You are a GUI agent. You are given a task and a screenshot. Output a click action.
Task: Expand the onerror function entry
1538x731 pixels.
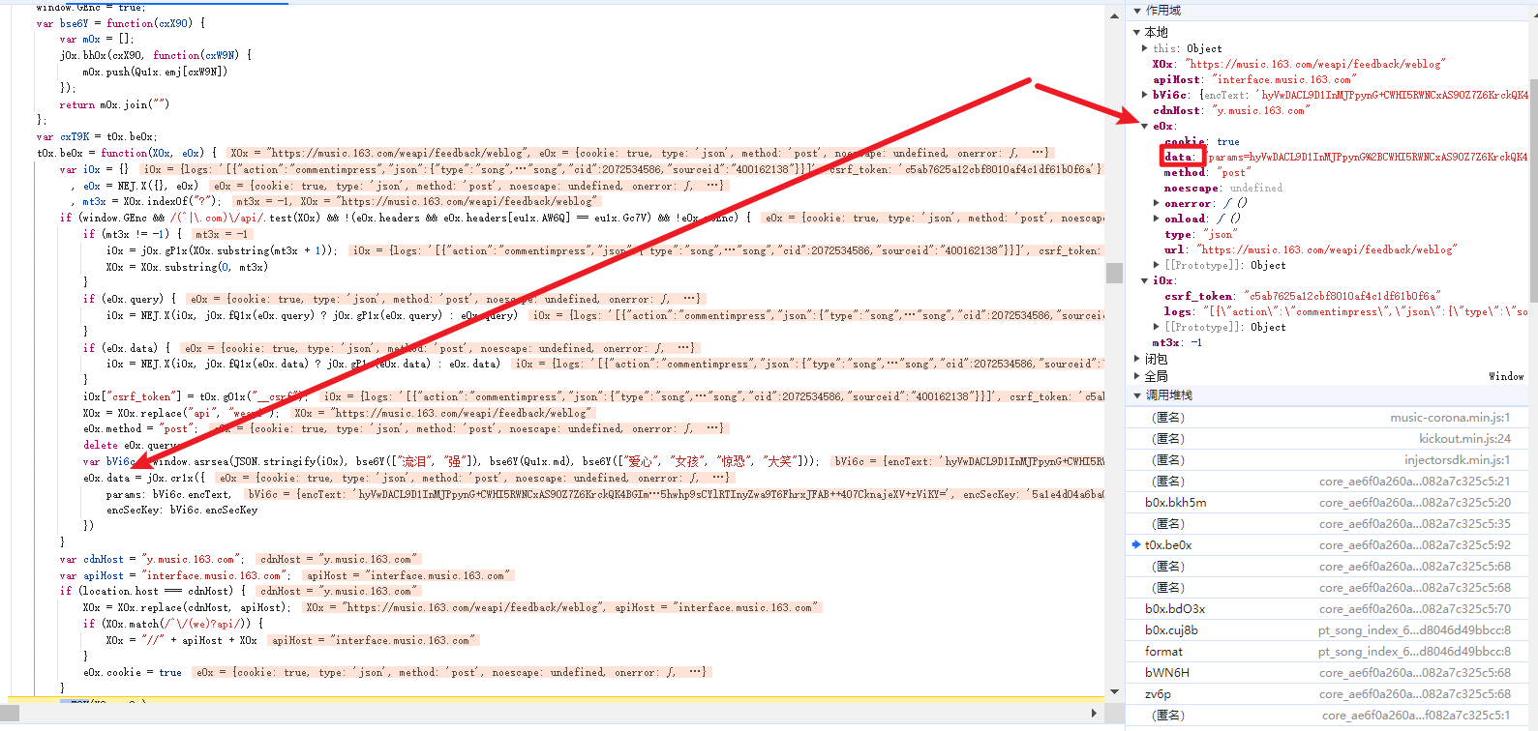click(1157, 203)
